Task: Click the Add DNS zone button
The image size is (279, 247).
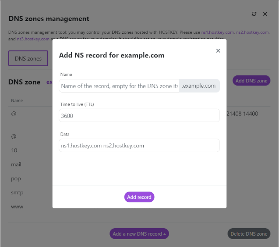Action: [x=251, y=81]
